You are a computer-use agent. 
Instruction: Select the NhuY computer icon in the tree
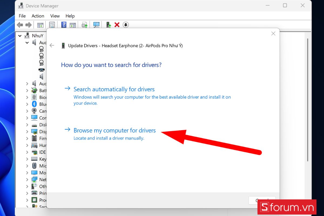click(x=27, y=36)
